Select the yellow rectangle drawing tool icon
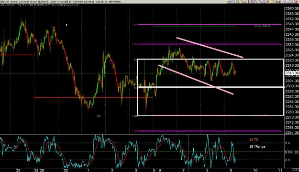The height and width of the screenshot is (172, 299). (x=272, y=1)
